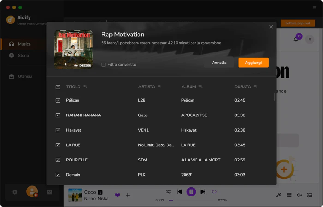Screen dimensions: 323x207
Task: Add Coco with the plus icon
Action: coord(128,195)
